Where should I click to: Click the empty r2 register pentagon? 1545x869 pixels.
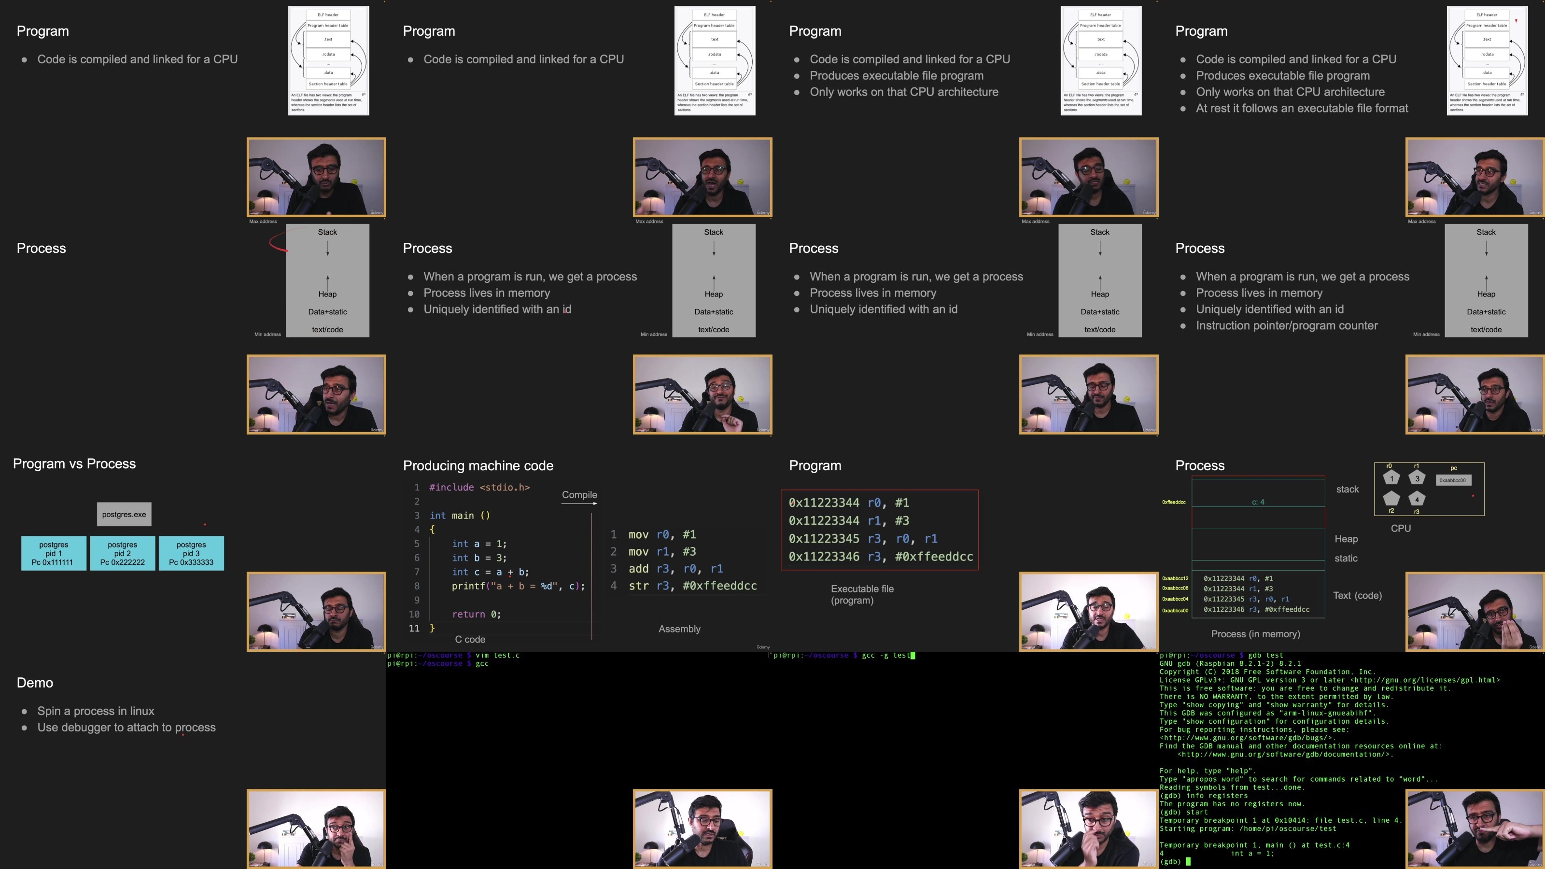pos(1391,499)
